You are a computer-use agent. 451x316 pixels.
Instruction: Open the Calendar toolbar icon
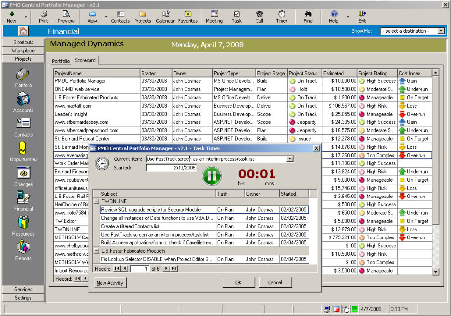tap(165, 17)
